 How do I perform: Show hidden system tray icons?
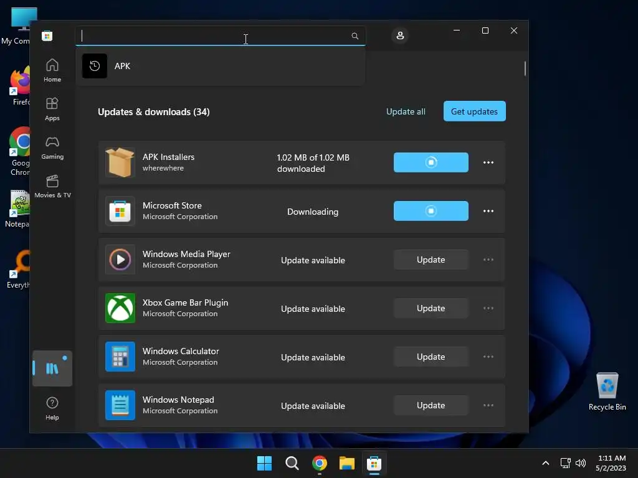[546, 463]
